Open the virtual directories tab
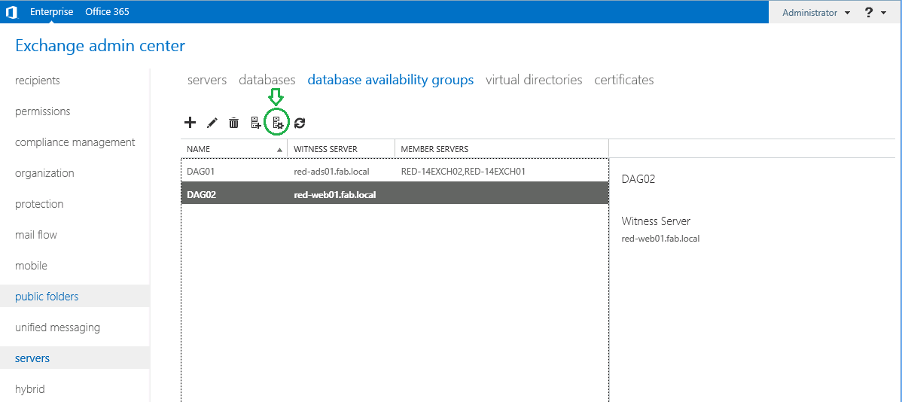The height and width of the screenshot is (402, 902). 534,80
